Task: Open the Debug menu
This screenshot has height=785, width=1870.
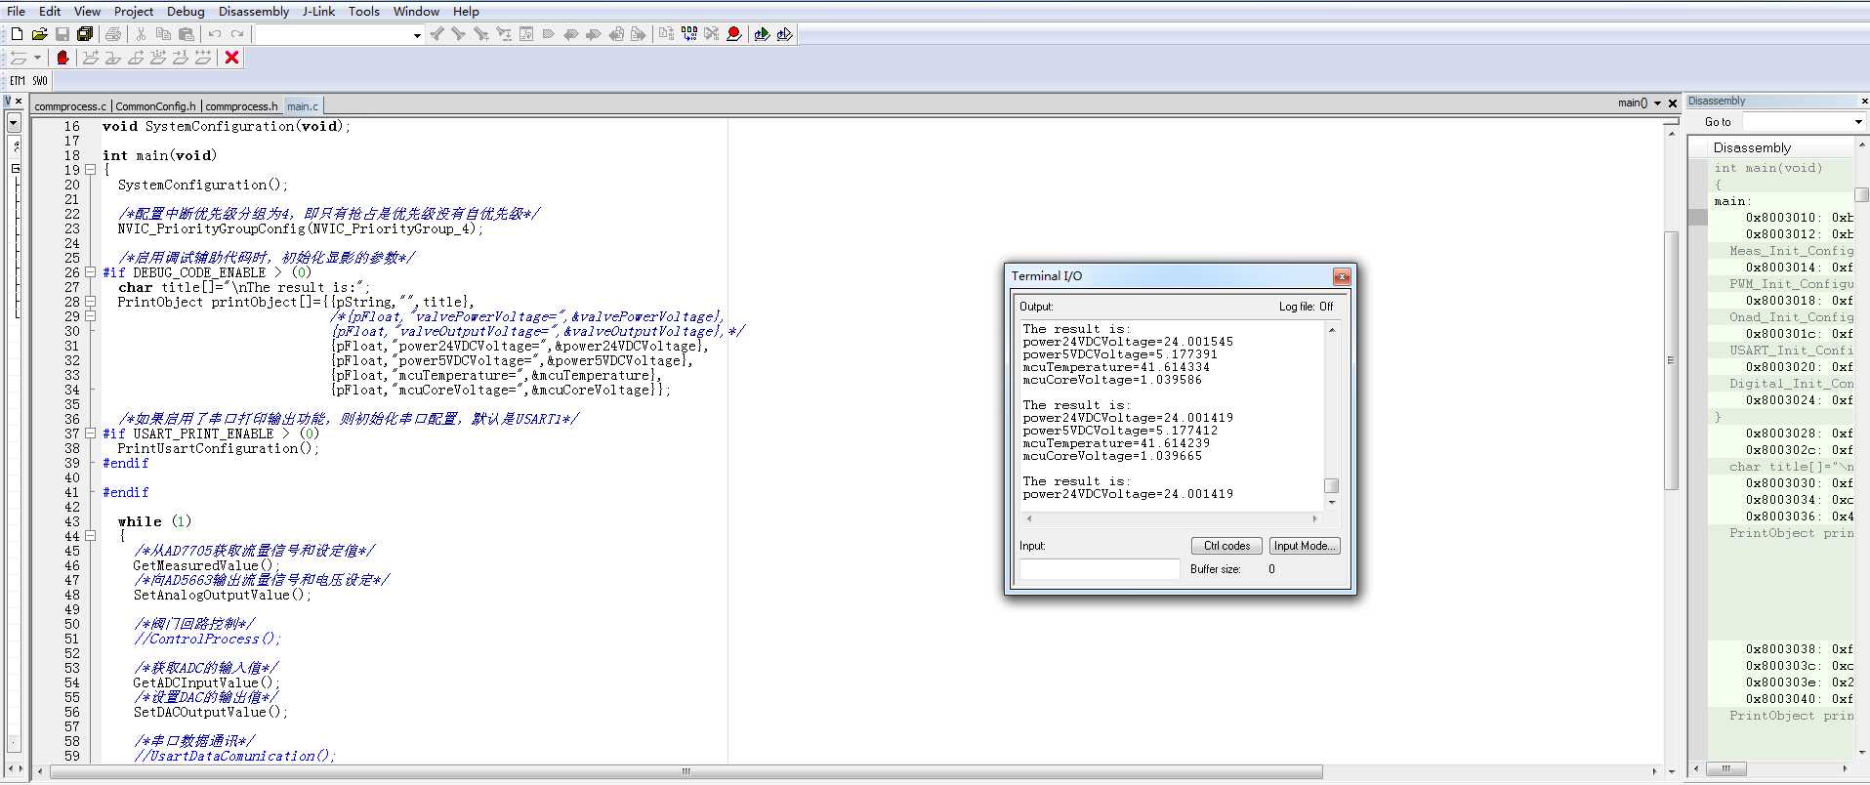Action: [x=186, y=11]
